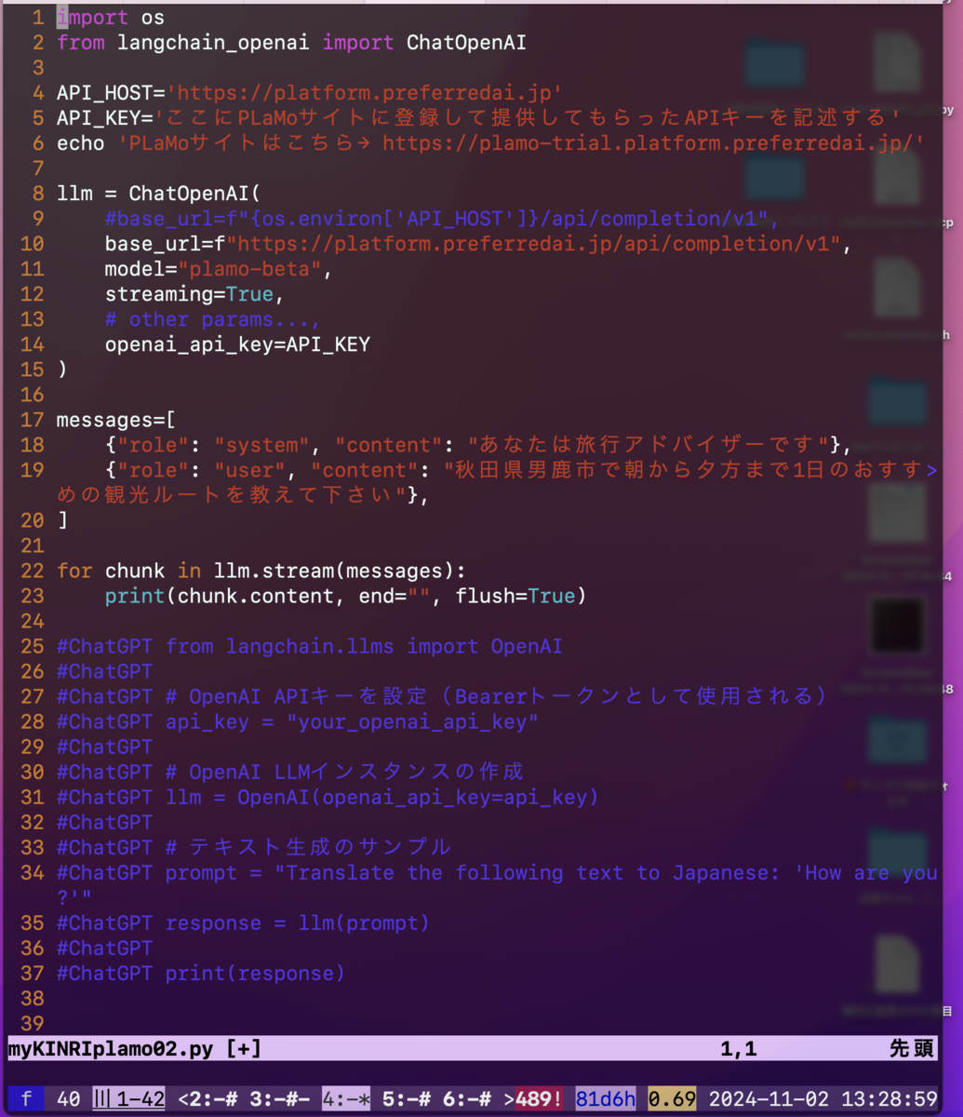Switch to window '6:-#' in bottom bar
Viewport: 963px width, 1117px height.
point(467,1098)
